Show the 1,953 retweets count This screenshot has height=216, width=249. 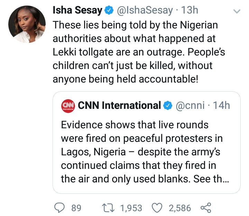tap(131, 208)
